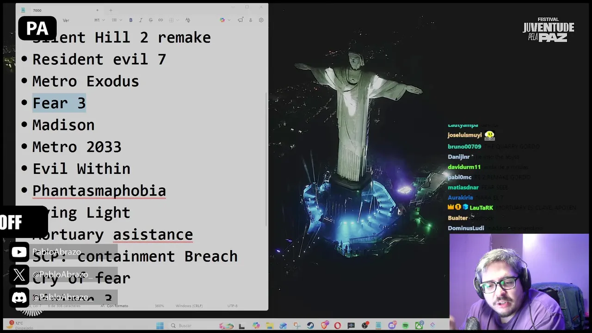The height and width of the screenshot is (333, 592).
Task: Click the Festival Juventude pela Paz logo
Action: (549, 30)
